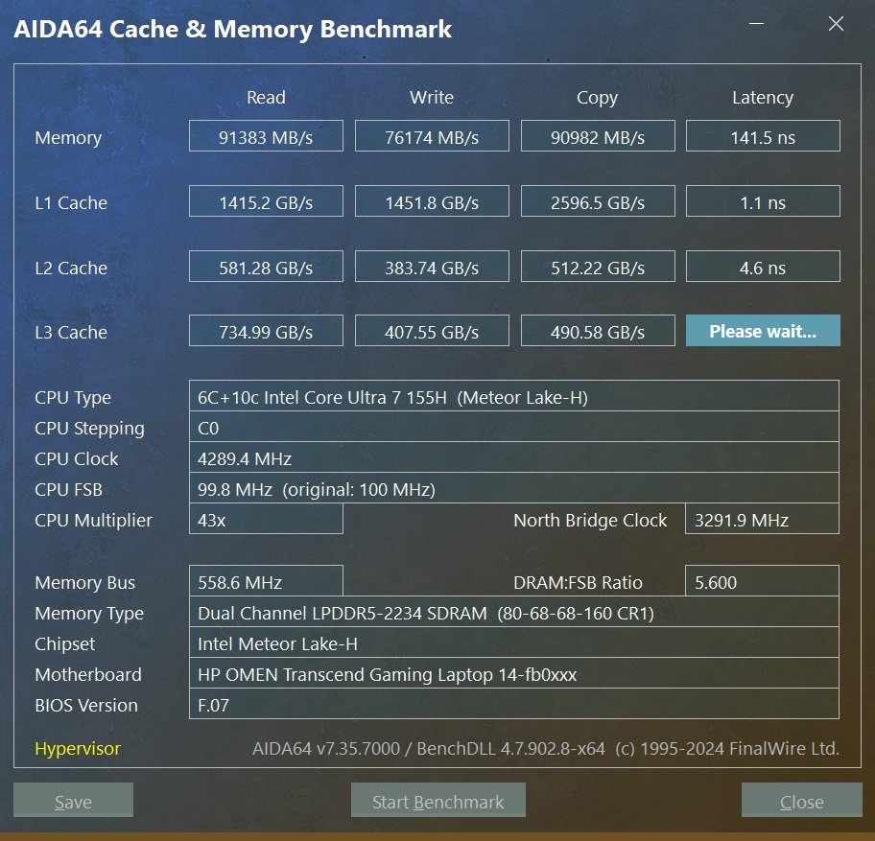The height and width of the screenshot is (841, 875).
Task: Click the DRAM:FSB Ratio label
Action: pos(578,583)
